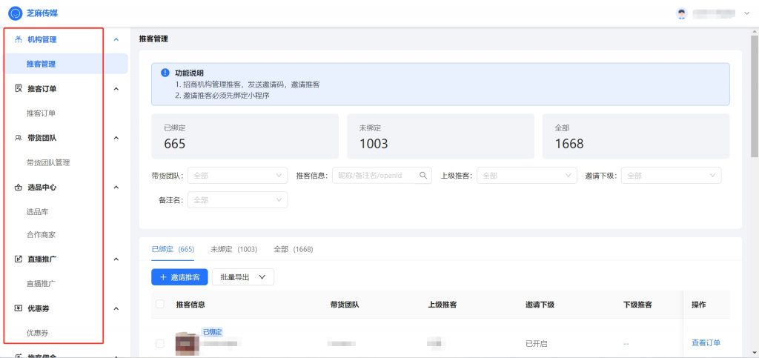Screen dimensions: 759x358
Task: Open 推客订单 submenu item
Action: pos(42,113)
